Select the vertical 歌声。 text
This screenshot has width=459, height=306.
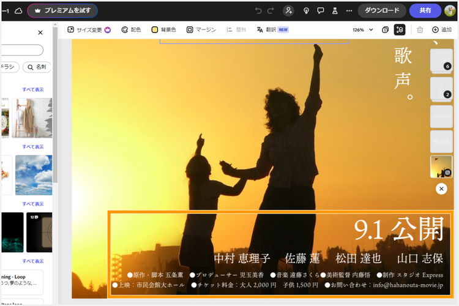click(403, 73)
